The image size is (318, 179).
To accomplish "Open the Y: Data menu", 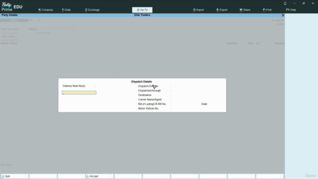I will (x=66, y=10).
